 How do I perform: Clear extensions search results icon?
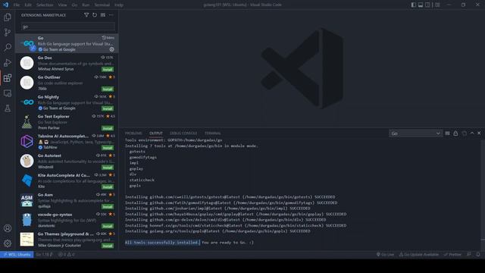click(103, 15)
